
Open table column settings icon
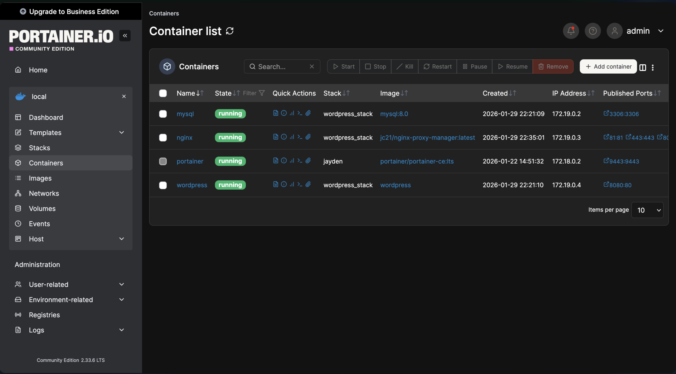(643, 68)
